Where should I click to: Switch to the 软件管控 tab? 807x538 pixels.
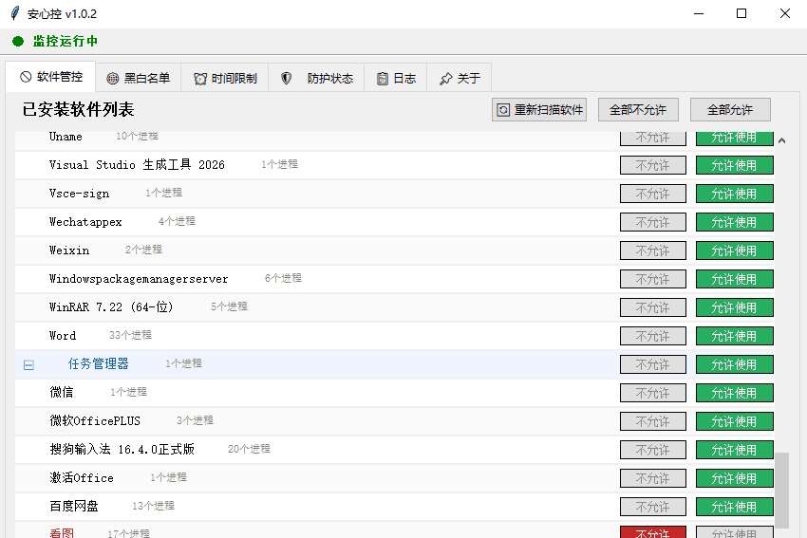coord(51,77)
